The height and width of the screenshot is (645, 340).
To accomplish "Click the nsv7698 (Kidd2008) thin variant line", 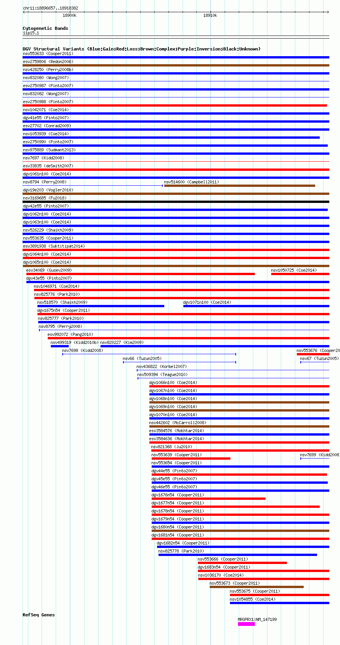I will (x=149, y=354).
